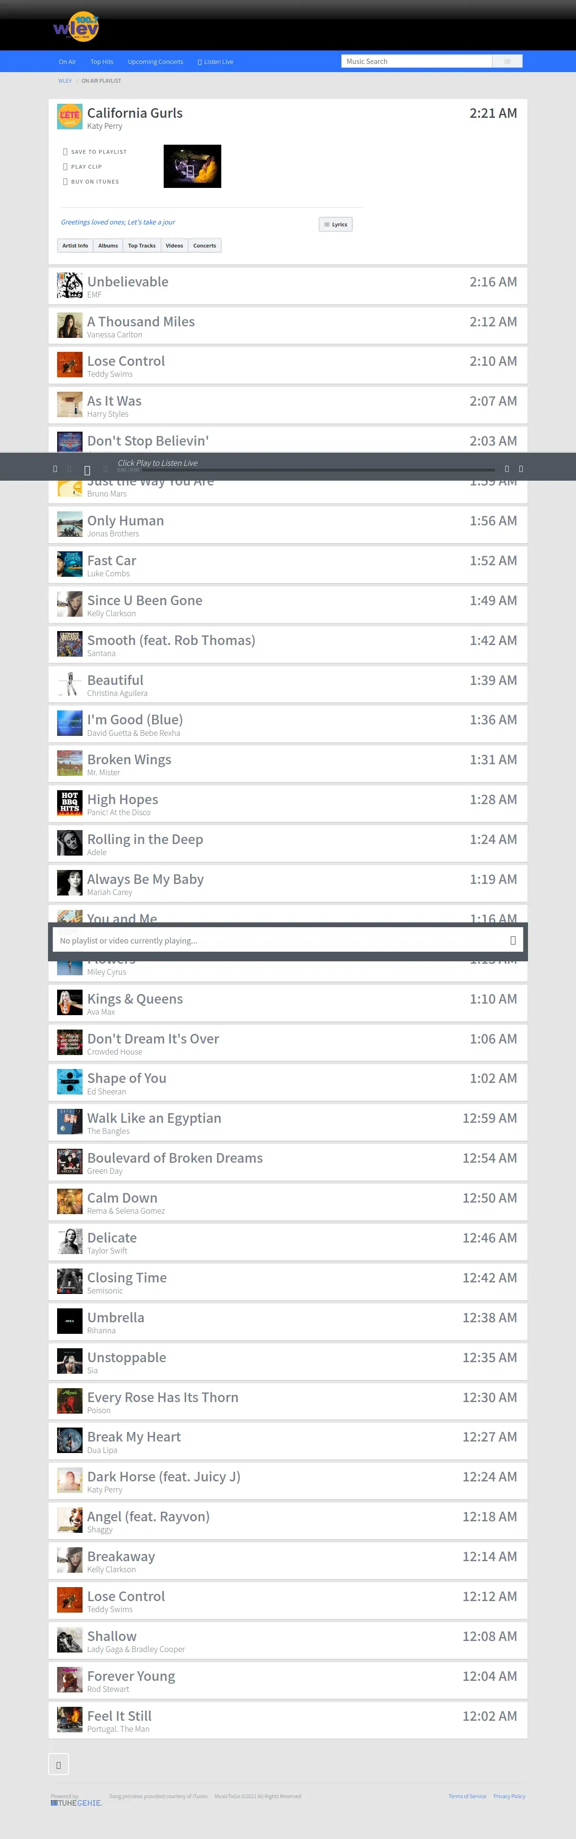
Task: Open the Privacy Policy link
Action: pos(509,1796)
